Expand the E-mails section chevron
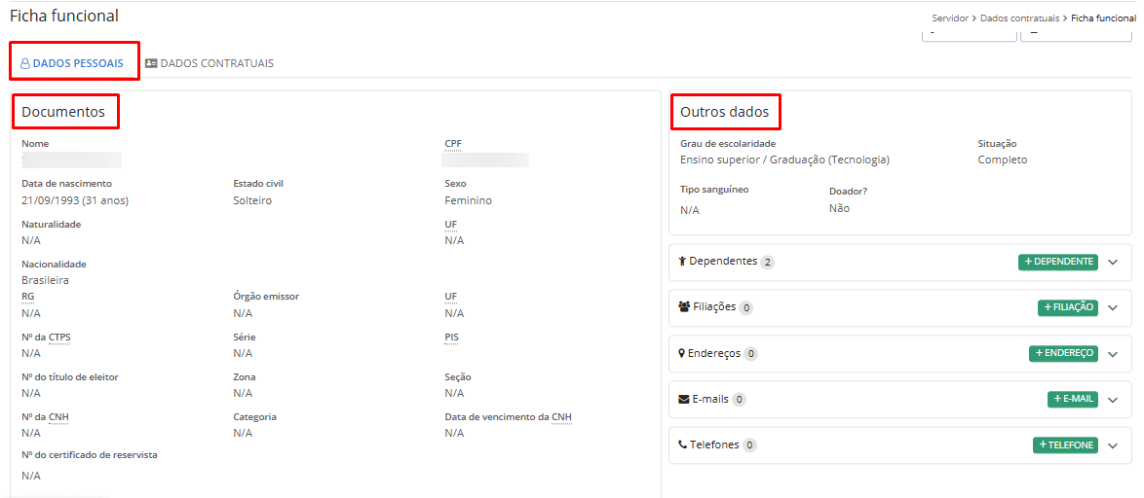 1113,400
